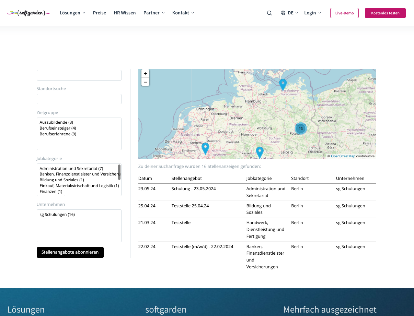Click the globe language icon
Screen dimensions: 414x316
pyautogui.click(x=283, y=13)
